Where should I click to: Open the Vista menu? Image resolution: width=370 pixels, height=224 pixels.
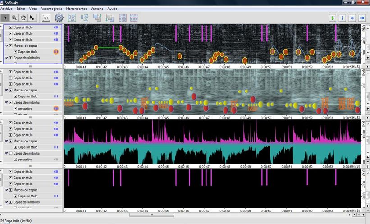(33, 9)
